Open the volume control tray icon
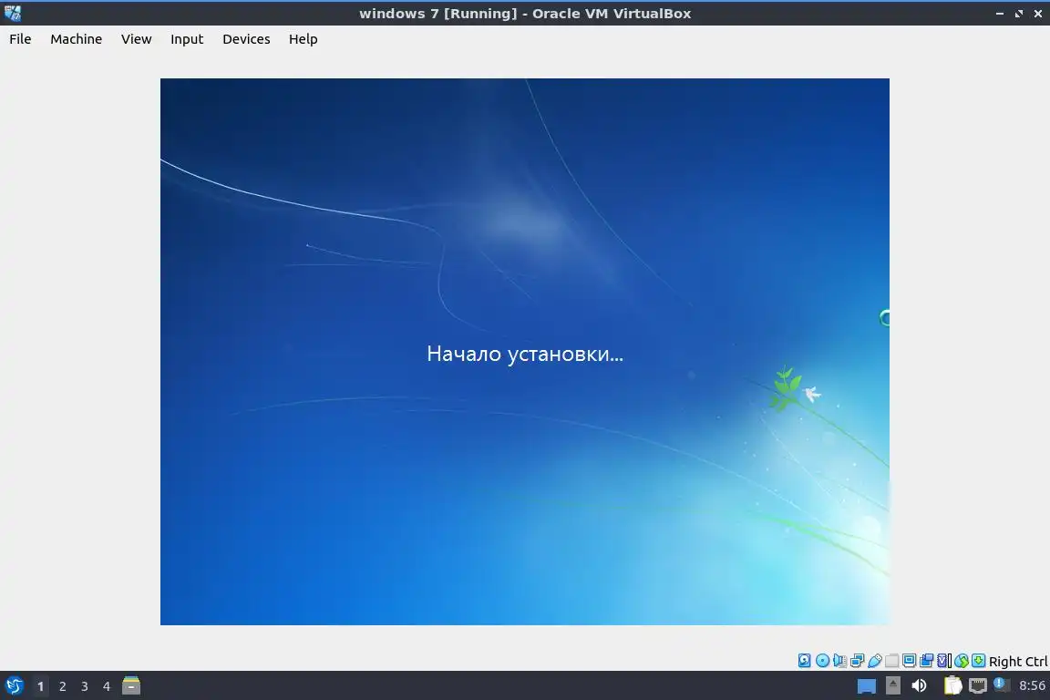The height and width of the screenshot is (700, 1050). (x=919, y=685)
